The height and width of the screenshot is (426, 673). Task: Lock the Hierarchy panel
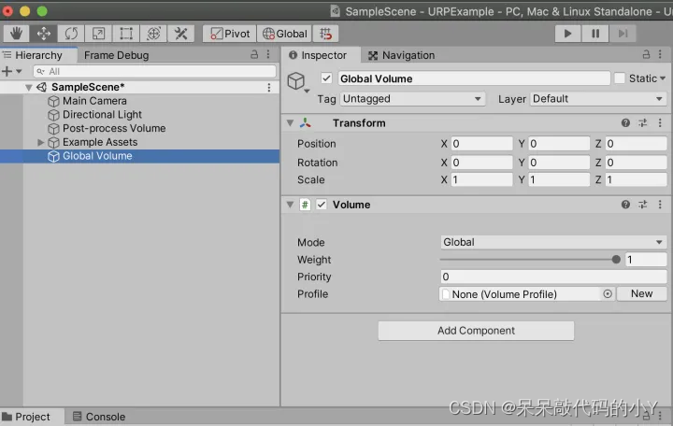point(254,54)
